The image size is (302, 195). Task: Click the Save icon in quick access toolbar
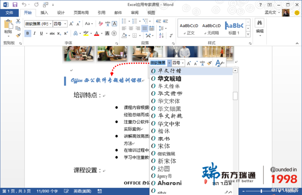coord(15,5)
